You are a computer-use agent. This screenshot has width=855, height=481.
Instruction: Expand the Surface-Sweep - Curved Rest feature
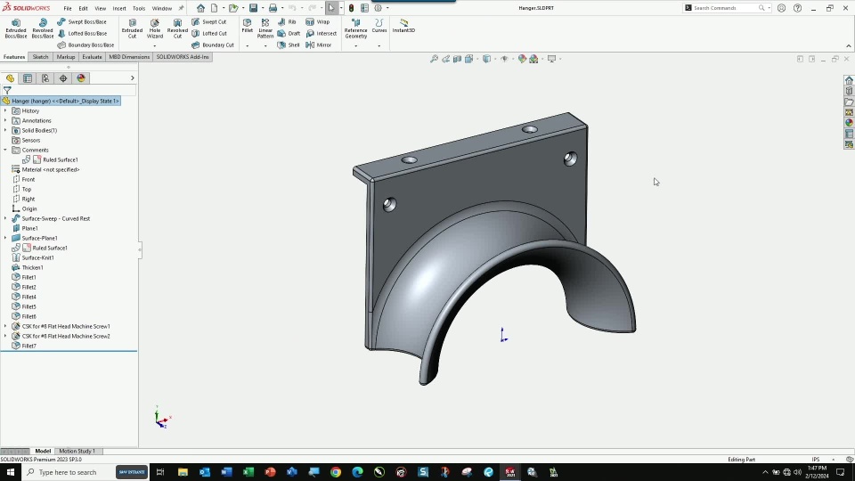click(5, 218)
